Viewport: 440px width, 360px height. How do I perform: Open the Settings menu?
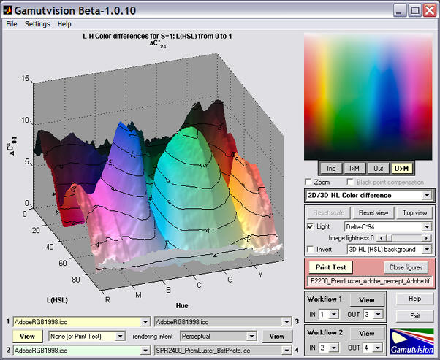37,24
